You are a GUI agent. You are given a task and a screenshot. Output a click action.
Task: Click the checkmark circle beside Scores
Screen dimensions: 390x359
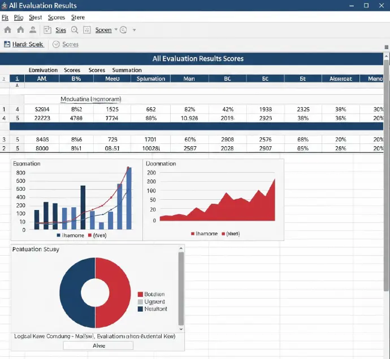point(56,44)
